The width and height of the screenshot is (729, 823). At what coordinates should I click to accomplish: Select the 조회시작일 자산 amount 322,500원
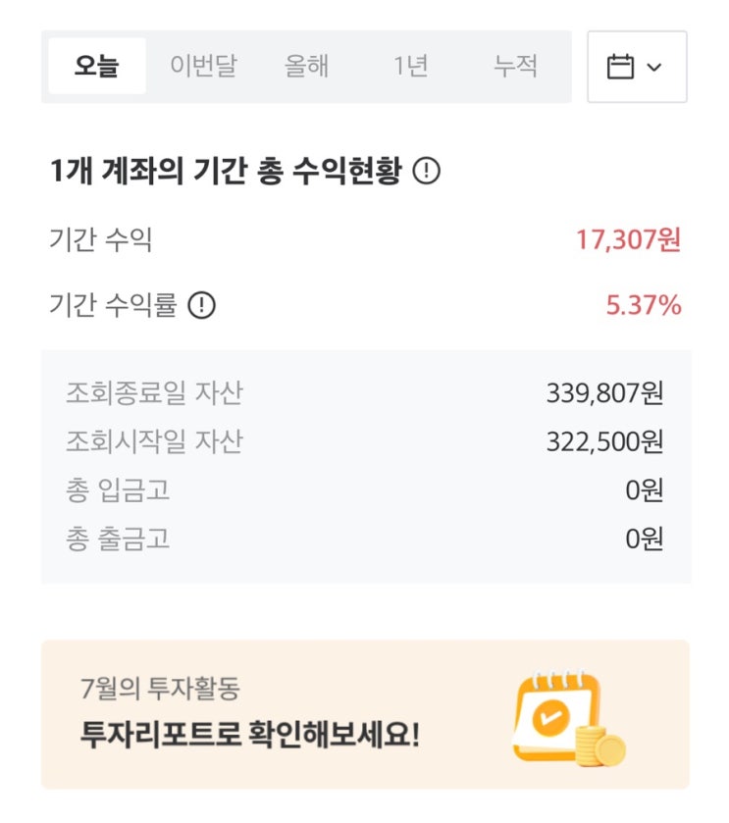604,441
